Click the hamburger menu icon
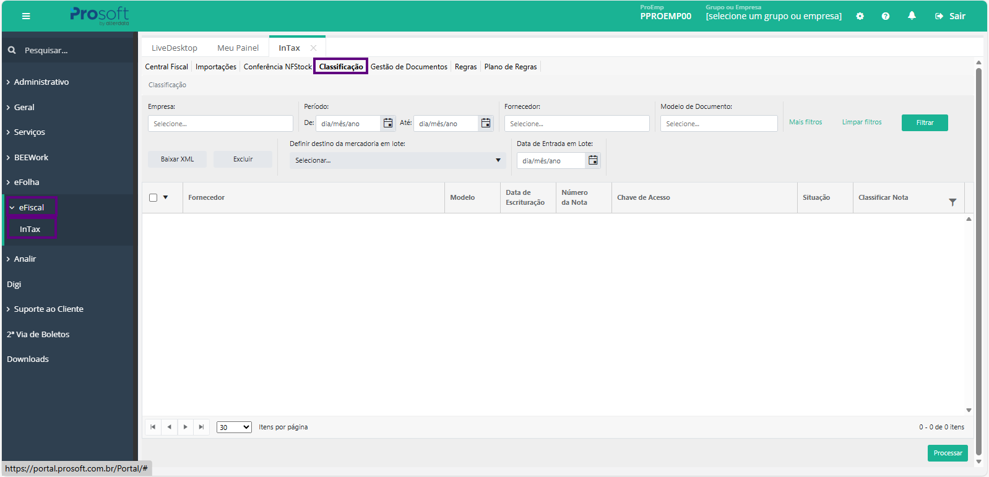Screen dimensions: 989x477 [x=26, y=16]
